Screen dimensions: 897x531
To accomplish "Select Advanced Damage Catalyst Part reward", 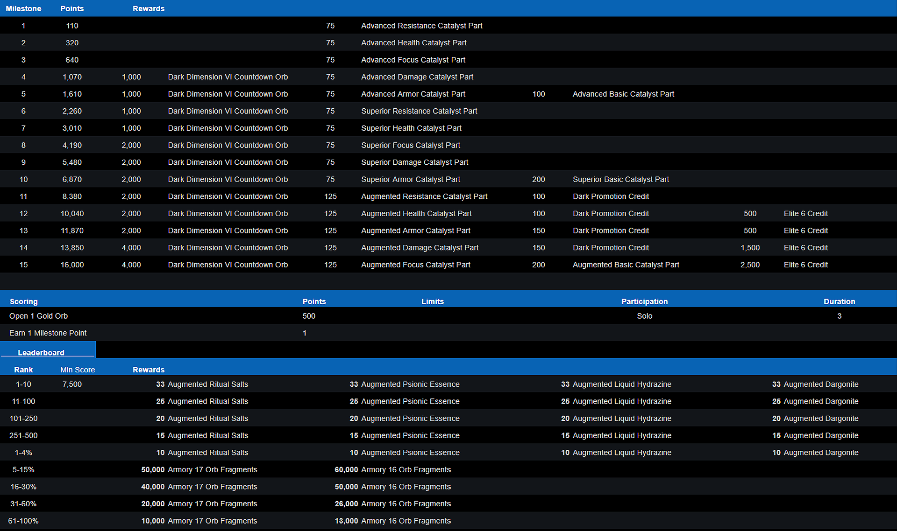I will [x=417, y=77].
